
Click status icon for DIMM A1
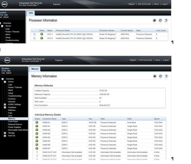(x=37, y=122)
